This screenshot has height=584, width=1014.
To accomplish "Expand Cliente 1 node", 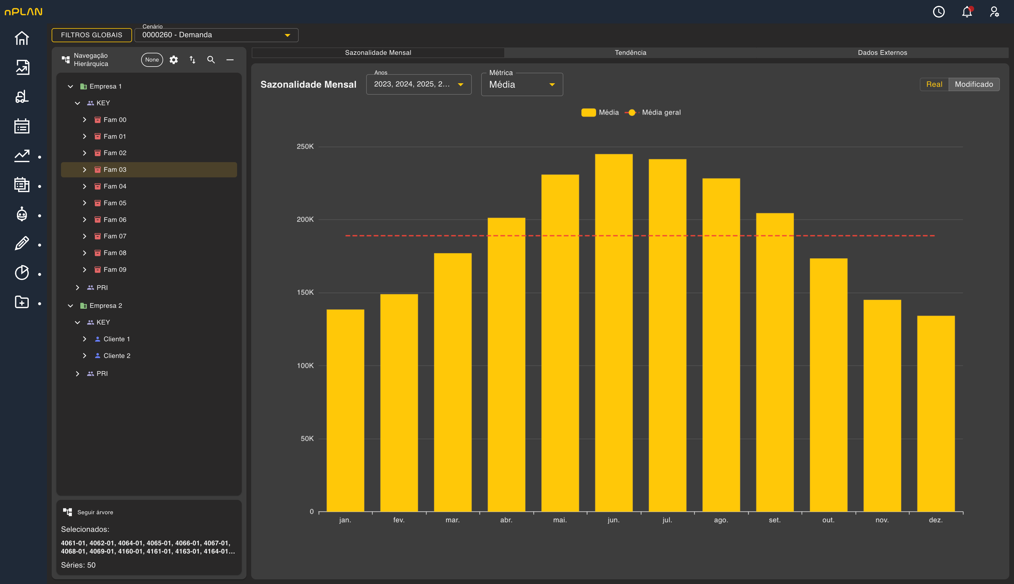I will 85,339.
